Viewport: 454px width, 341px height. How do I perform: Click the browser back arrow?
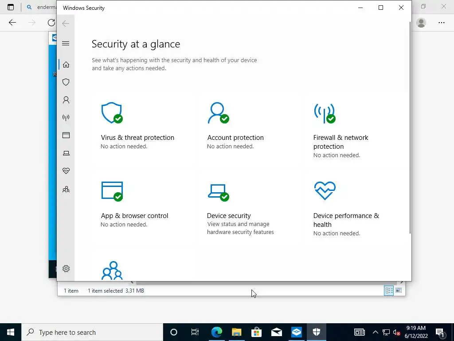pos(12,23)
